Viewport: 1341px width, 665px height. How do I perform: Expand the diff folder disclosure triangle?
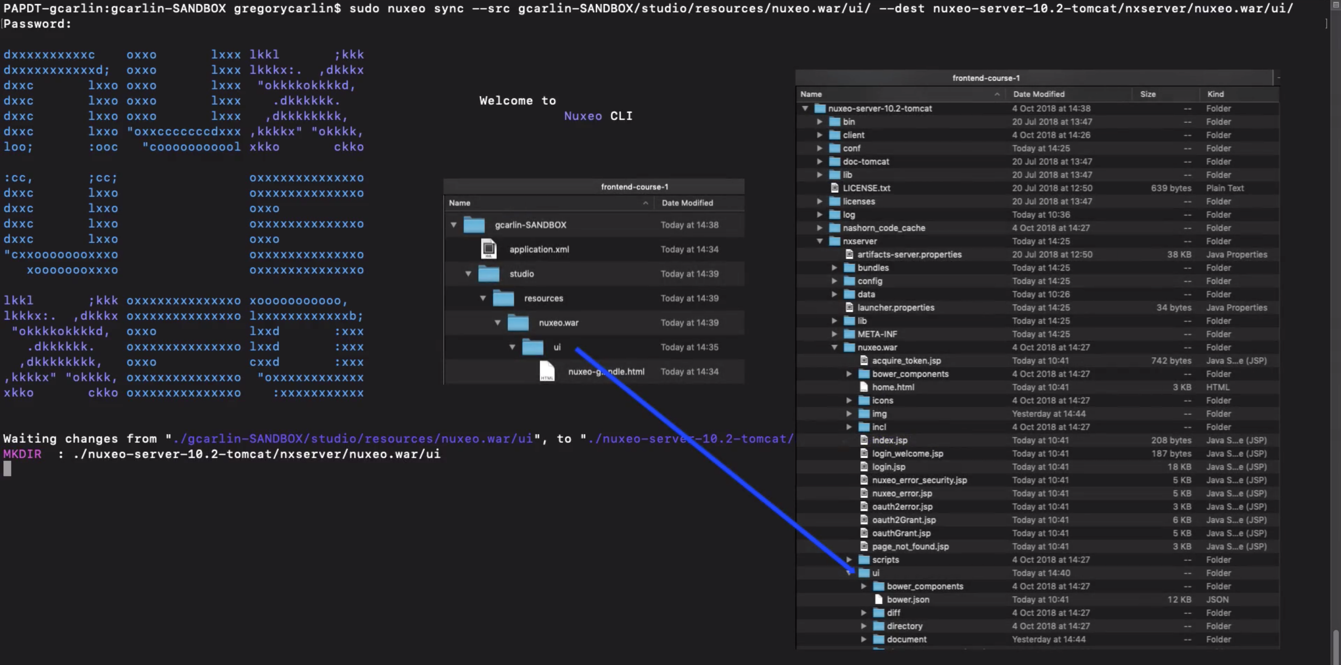[x=863, y=612]
